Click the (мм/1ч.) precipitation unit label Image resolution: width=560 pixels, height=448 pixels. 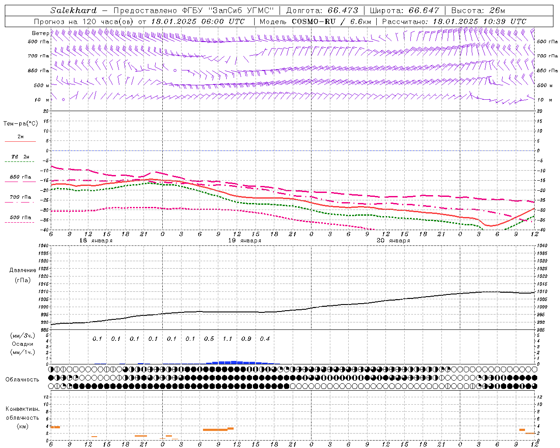[x=23, y=352]
